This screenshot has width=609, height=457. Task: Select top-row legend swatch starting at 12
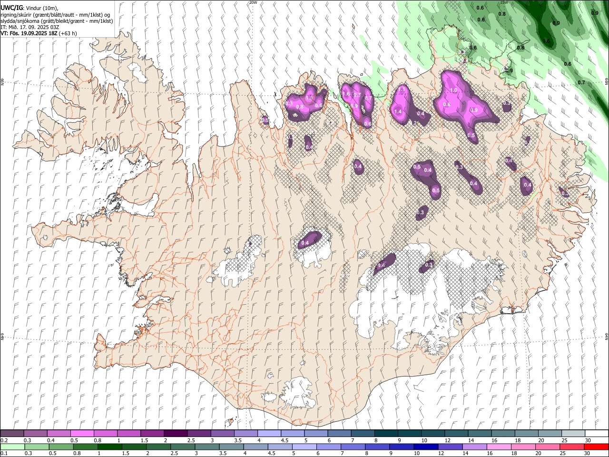(456, 434)
